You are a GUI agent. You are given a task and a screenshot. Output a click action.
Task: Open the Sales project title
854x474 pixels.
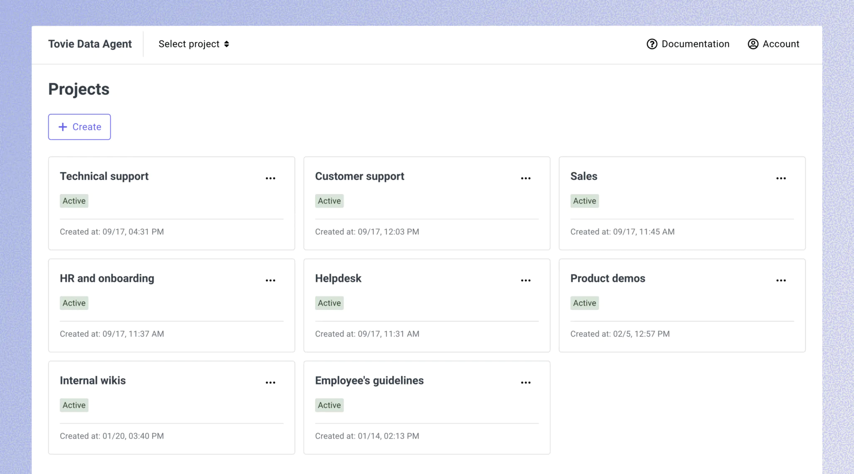(x=583, y=176)
